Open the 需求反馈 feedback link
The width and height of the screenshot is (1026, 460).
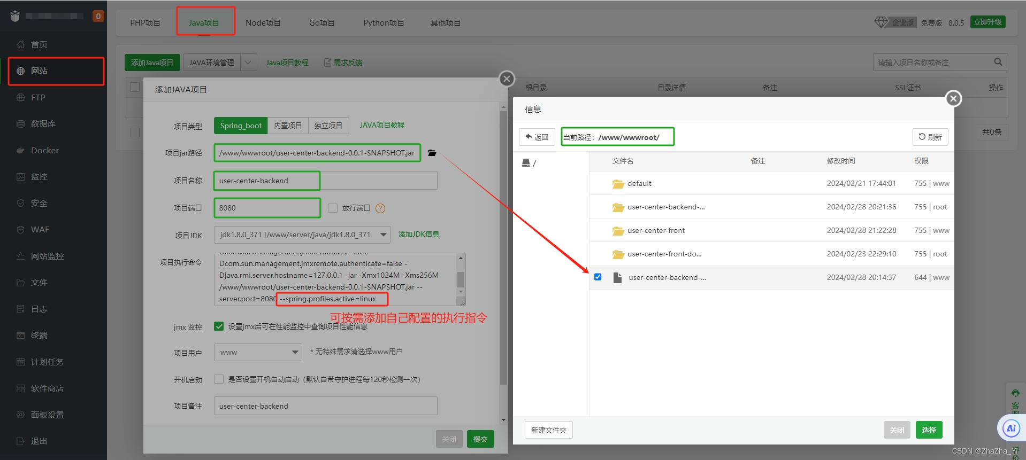pyautogui.click(x=343, y=63)
